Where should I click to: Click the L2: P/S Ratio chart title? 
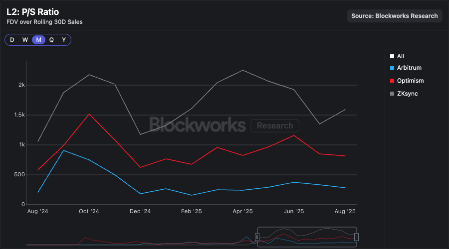coord(32,12)
